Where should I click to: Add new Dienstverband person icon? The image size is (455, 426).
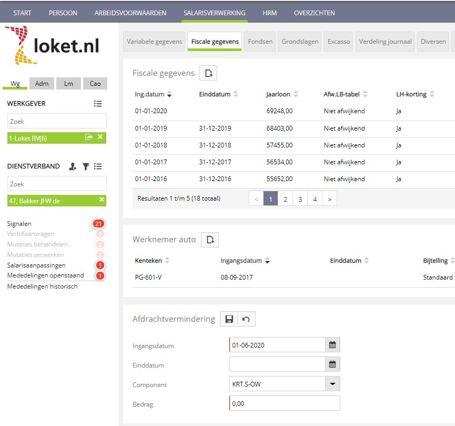(x=73, y=166)
